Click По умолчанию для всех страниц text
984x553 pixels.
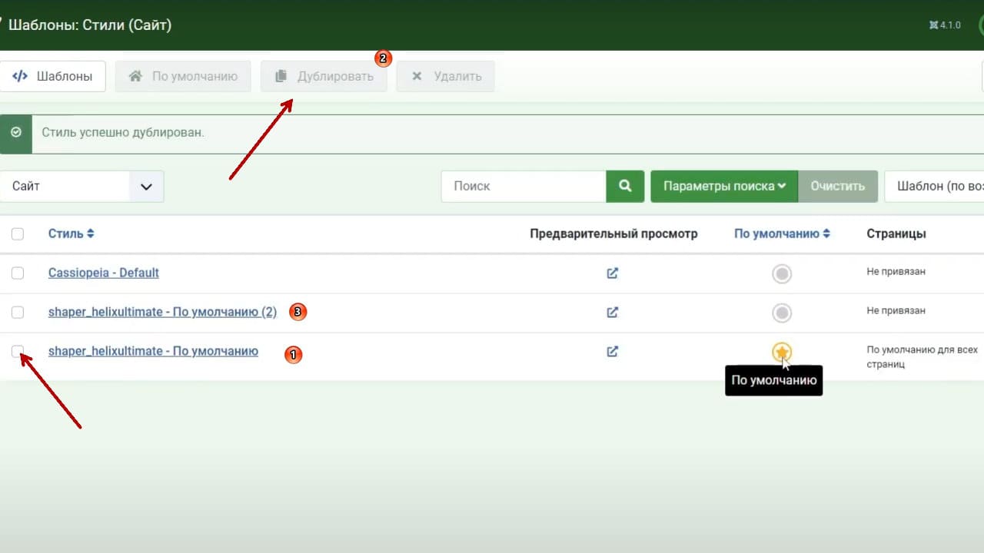(922, 357)
